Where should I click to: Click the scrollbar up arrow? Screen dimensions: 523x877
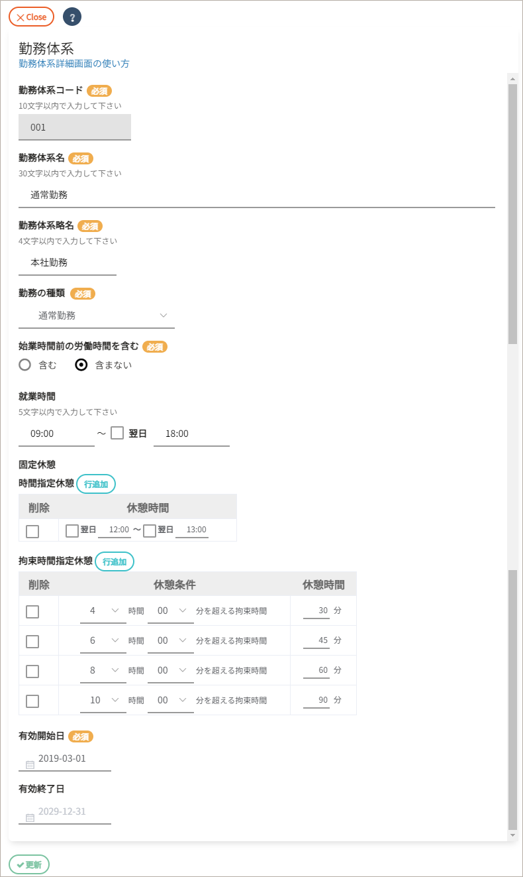512,79
